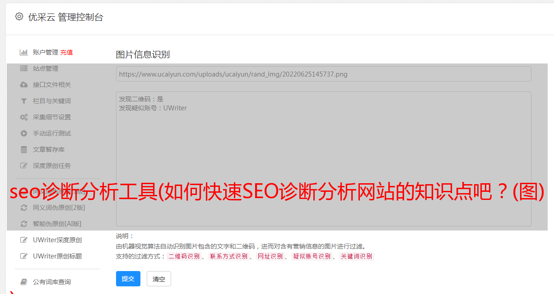
Task: Click the 清空 button
Action: click(x=159, y=279)
